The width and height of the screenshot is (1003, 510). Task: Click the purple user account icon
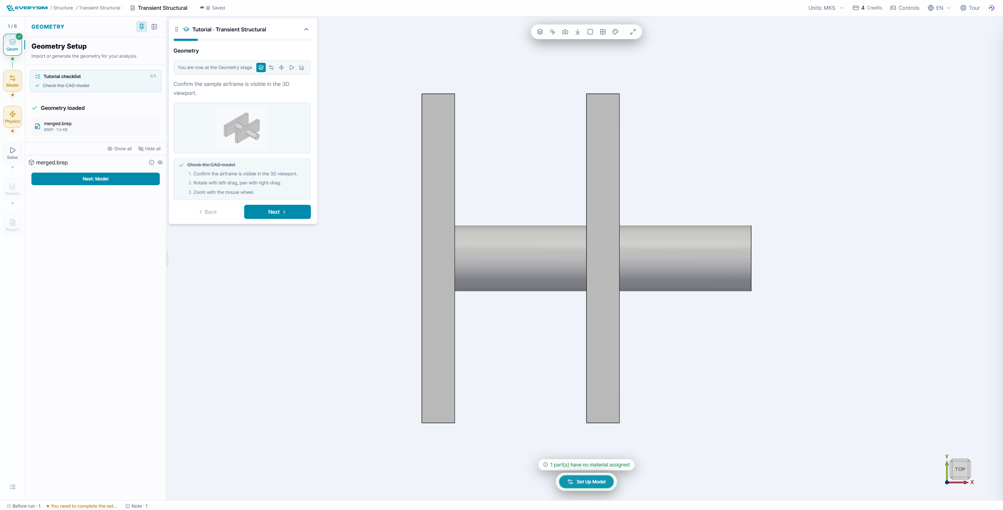coord(992,8)
